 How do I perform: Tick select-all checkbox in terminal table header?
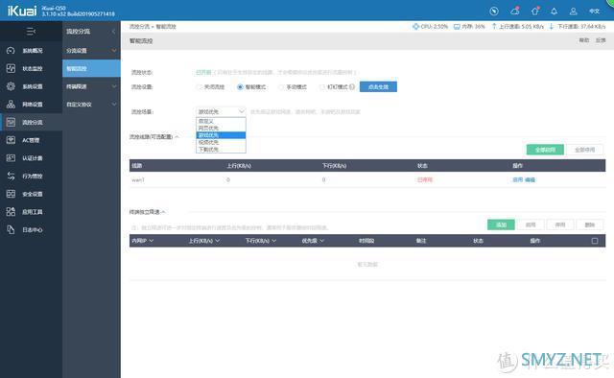pos(595,241)
